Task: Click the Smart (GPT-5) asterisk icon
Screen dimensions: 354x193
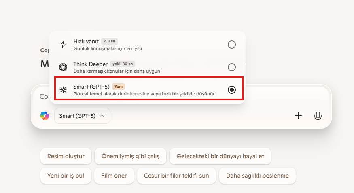Action: click(x=63, y=90)
